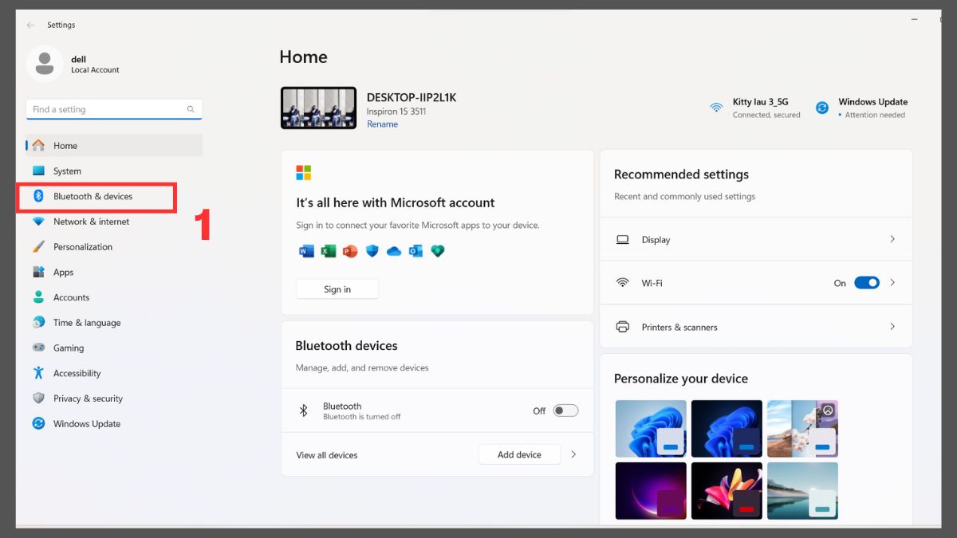
Task: Click the Accessibility figure icon
Action: (38, 373)
